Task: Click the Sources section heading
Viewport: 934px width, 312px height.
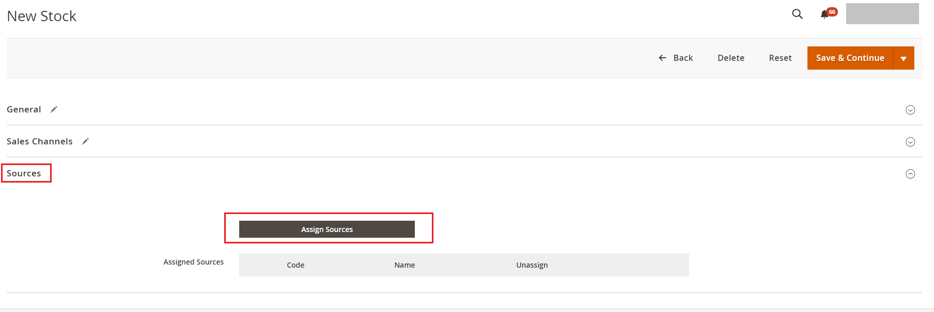Action: click(24, 173)
